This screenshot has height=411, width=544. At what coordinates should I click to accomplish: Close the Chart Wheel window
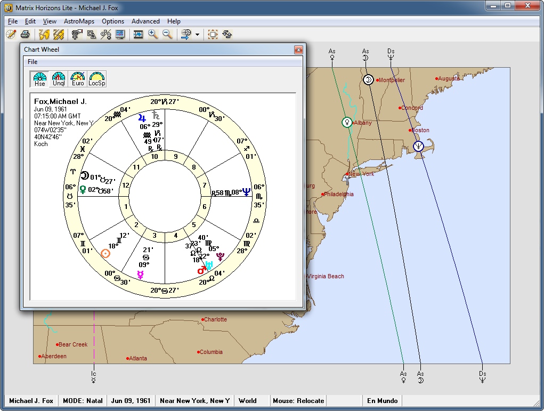(298, 50)
